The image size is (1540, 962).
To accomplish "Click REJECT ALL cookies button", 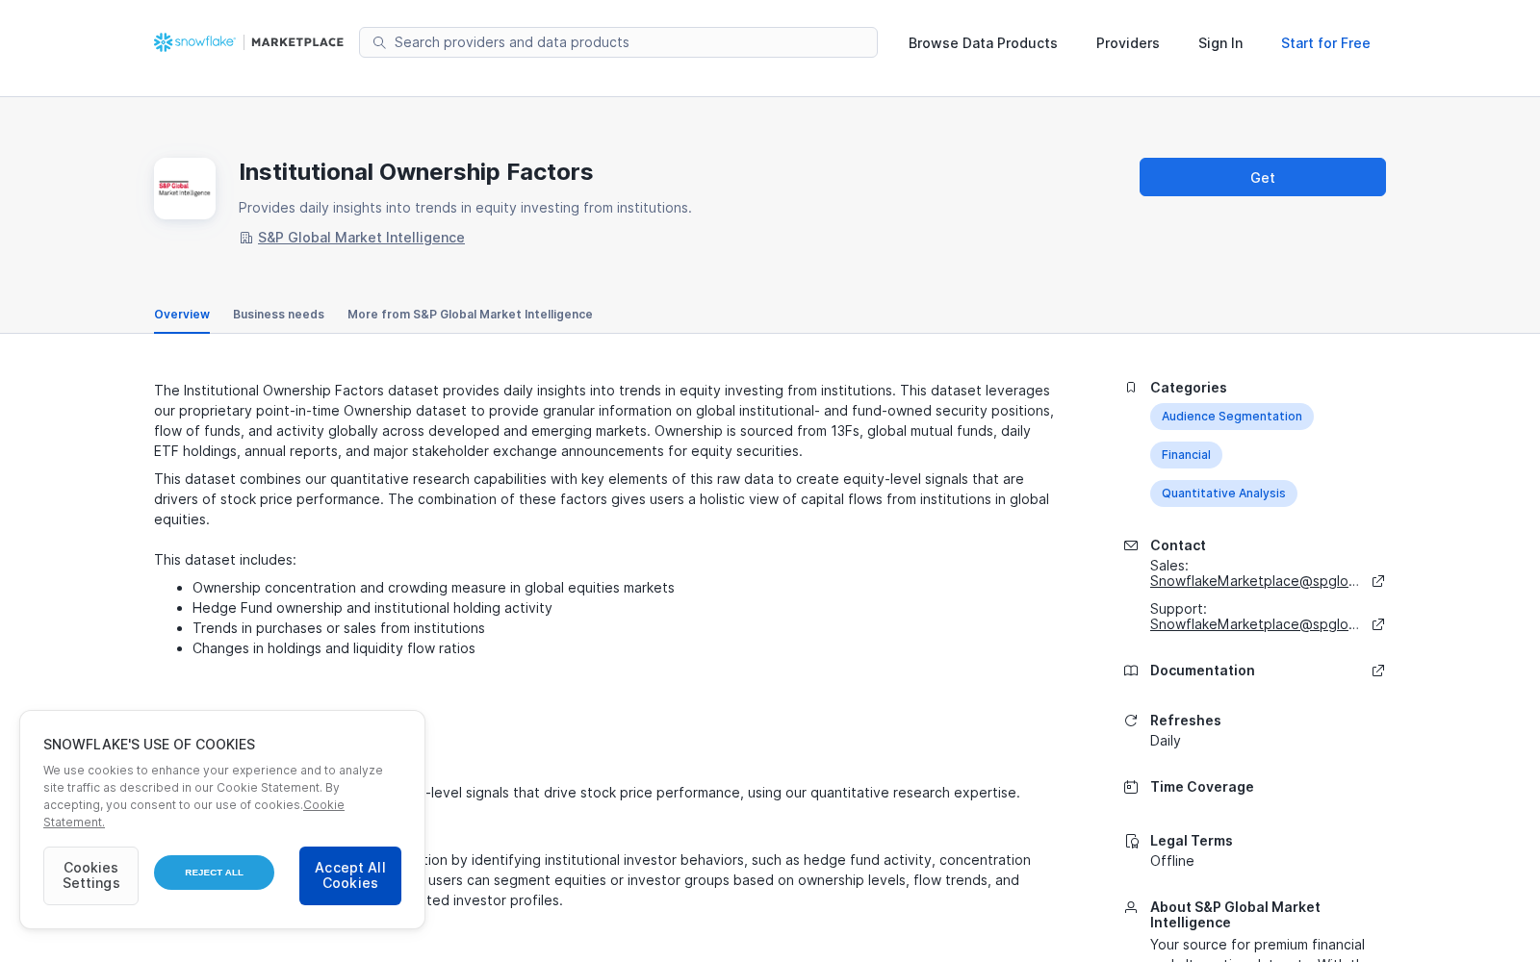I will [x=214, y=873].
